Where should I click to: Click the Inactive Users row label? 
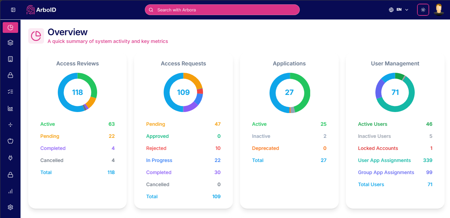click(374, 136)
